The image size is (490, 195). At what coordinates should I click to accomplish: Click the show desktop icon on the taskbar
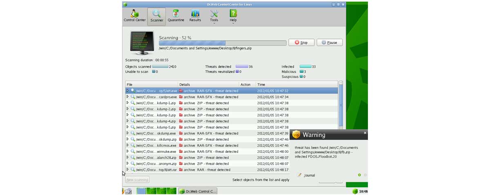coord(128,191)
